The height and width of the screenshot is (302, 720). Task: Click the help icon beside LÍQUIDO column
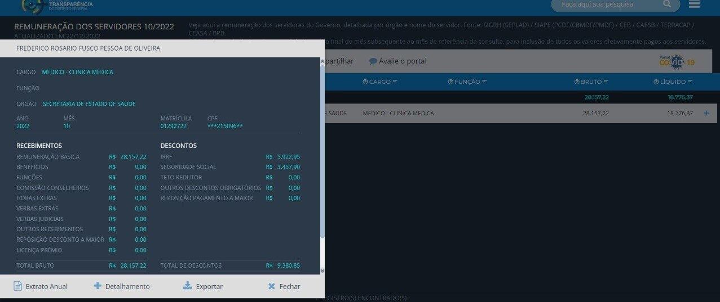click(656, 82)
